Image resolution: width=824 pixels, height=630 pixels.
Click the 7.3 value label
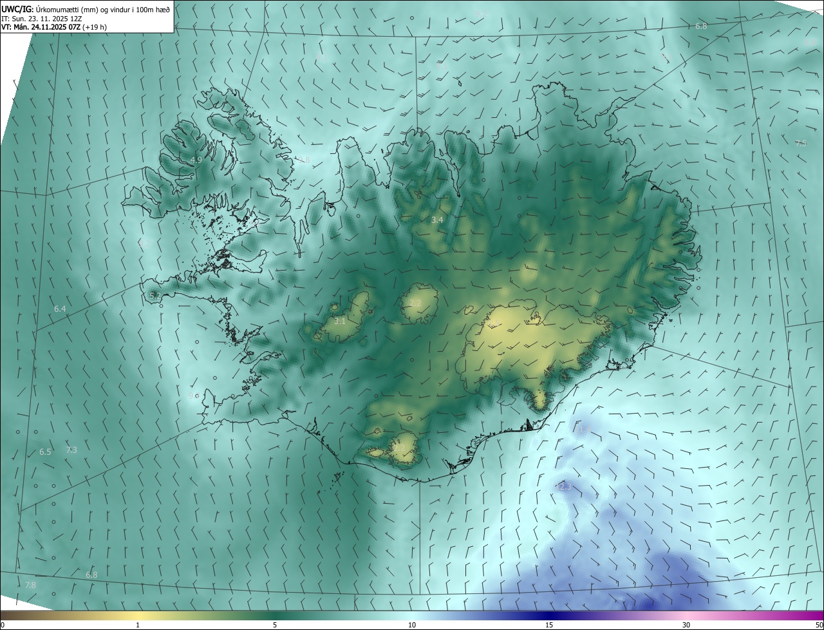coord(71,450)
